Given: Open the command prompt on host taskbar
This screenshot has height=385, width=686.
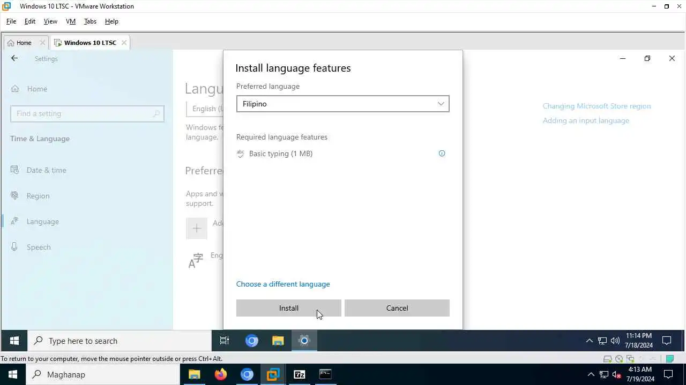Looking at the screenshot, I should pos(325,374).
